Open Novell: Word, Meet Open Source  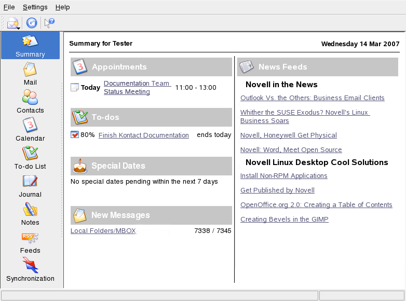tap(291, 149)
